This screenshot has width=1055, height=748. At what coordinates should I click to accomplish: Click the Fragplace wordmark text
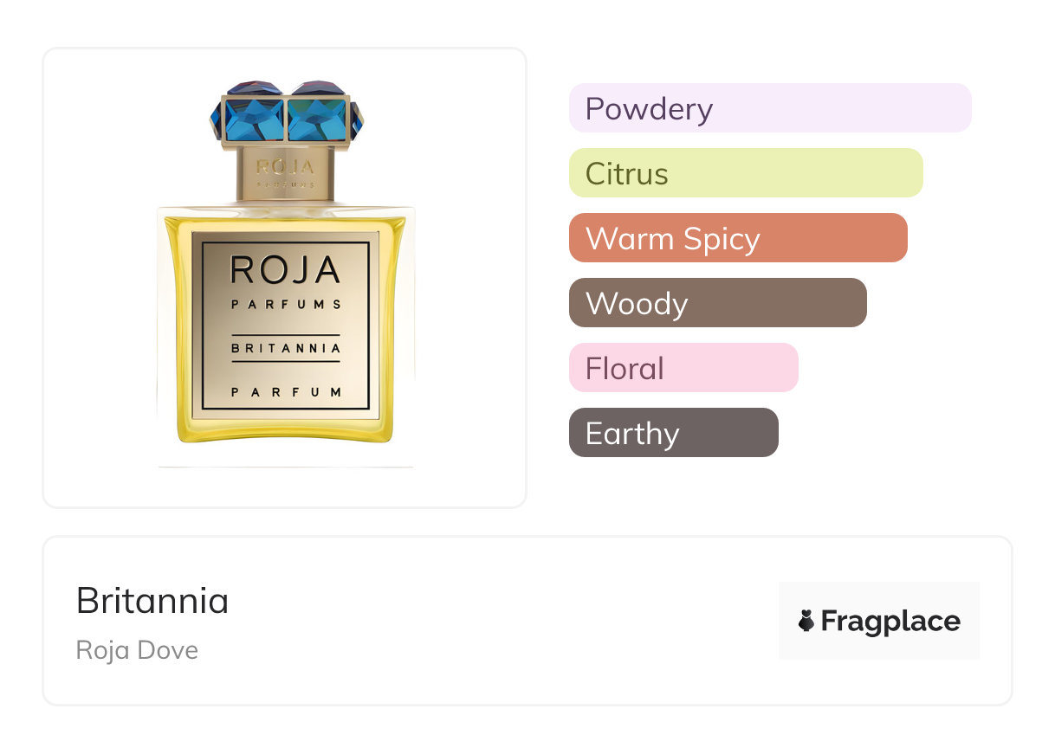click(x=890, y=622)
